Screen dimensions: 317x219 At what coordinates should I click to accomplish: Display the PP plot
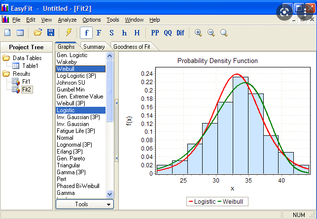point(155,32)
